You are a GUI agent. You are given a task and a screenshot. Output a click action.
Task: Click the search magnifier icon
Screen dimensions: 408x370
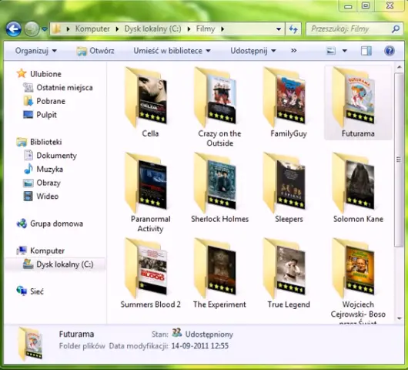coord(396,29)
